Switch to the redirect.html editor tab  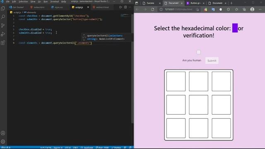click(102, 7)
